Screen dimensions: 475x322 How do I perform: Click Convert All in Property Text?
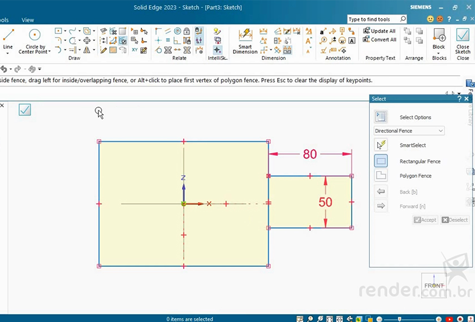tap(379, 40)
